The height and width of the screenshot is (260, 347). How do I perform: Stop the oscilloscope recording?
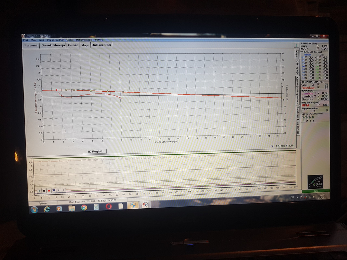[x=44, y=190]
